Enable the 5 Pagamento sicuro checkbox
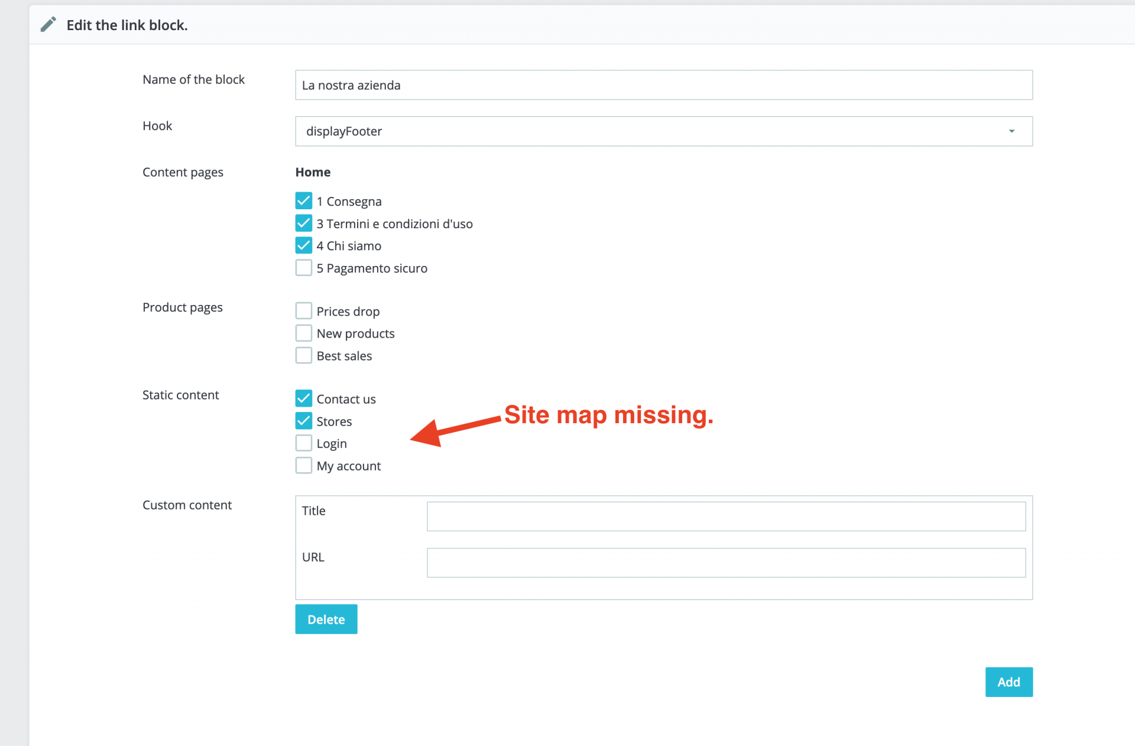Viewport: 1135px width, 746px height. coord(303,268)
